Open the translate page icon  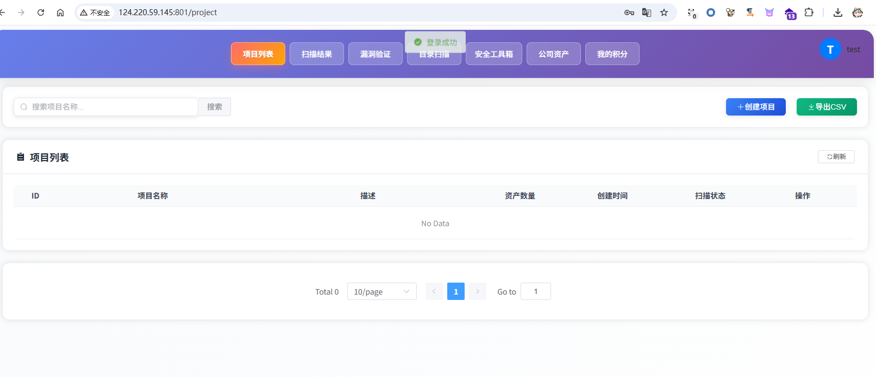(x=647, y=12)
